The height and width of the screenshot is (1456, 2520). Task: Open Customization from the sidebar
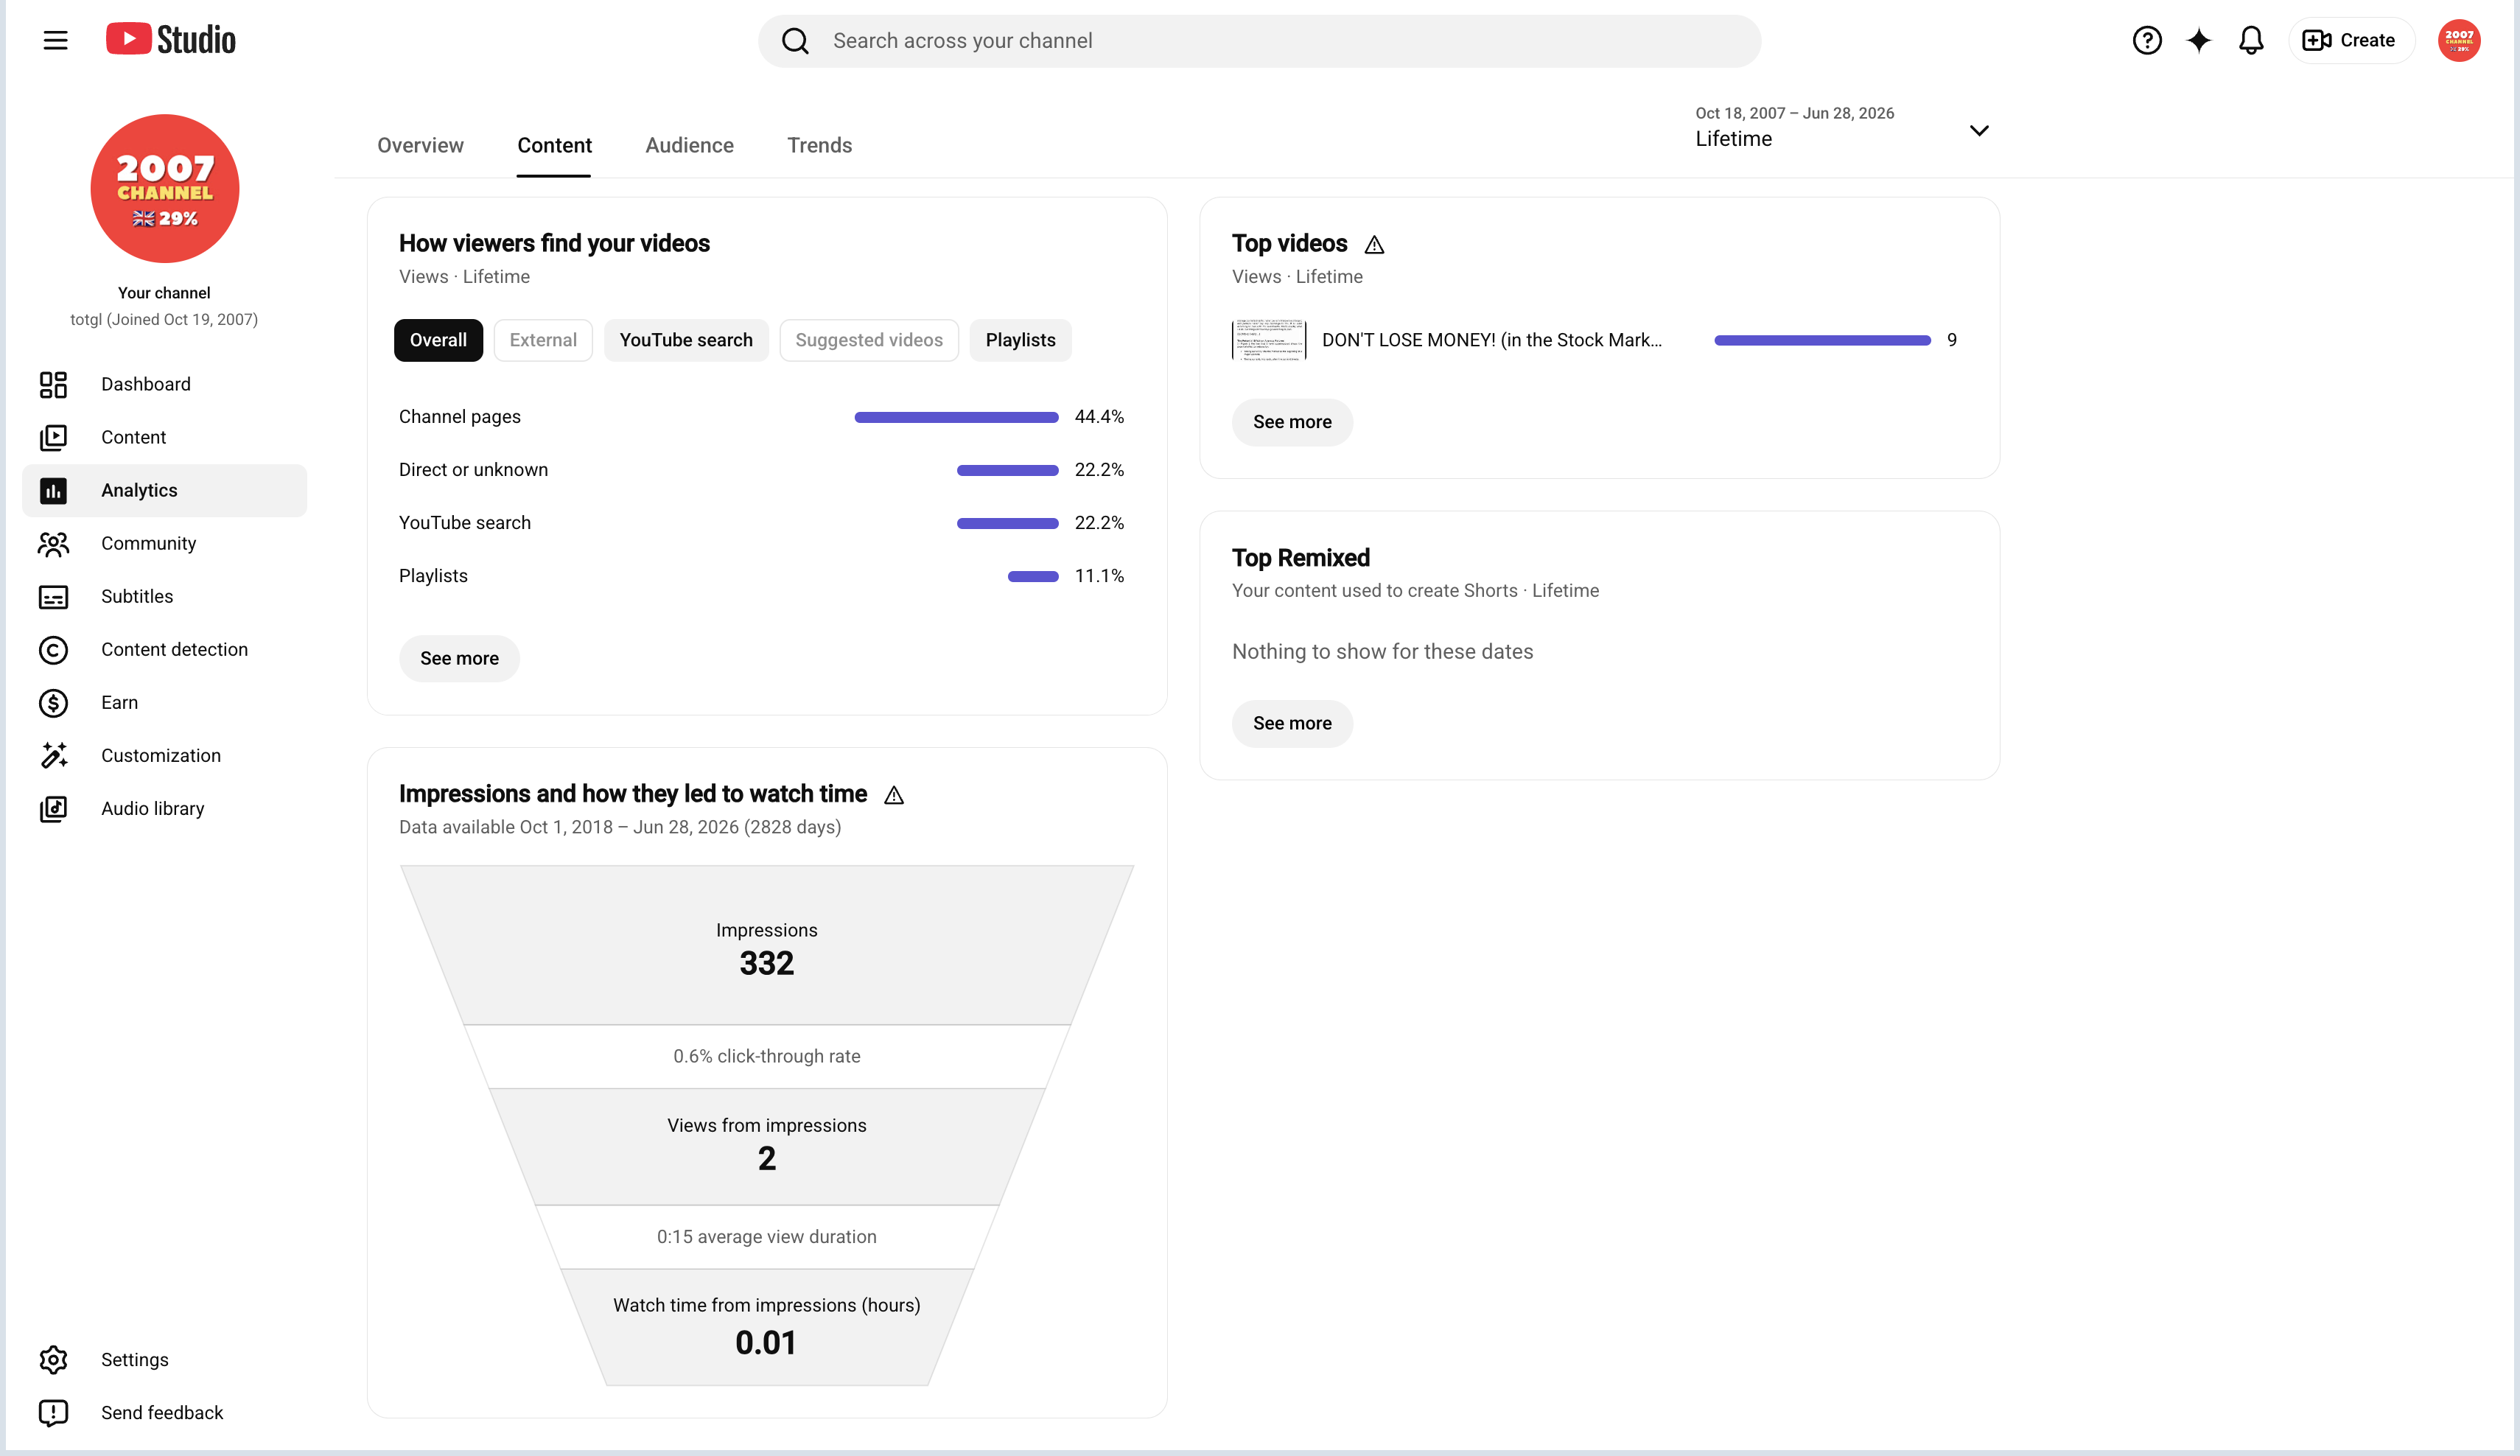164,756
